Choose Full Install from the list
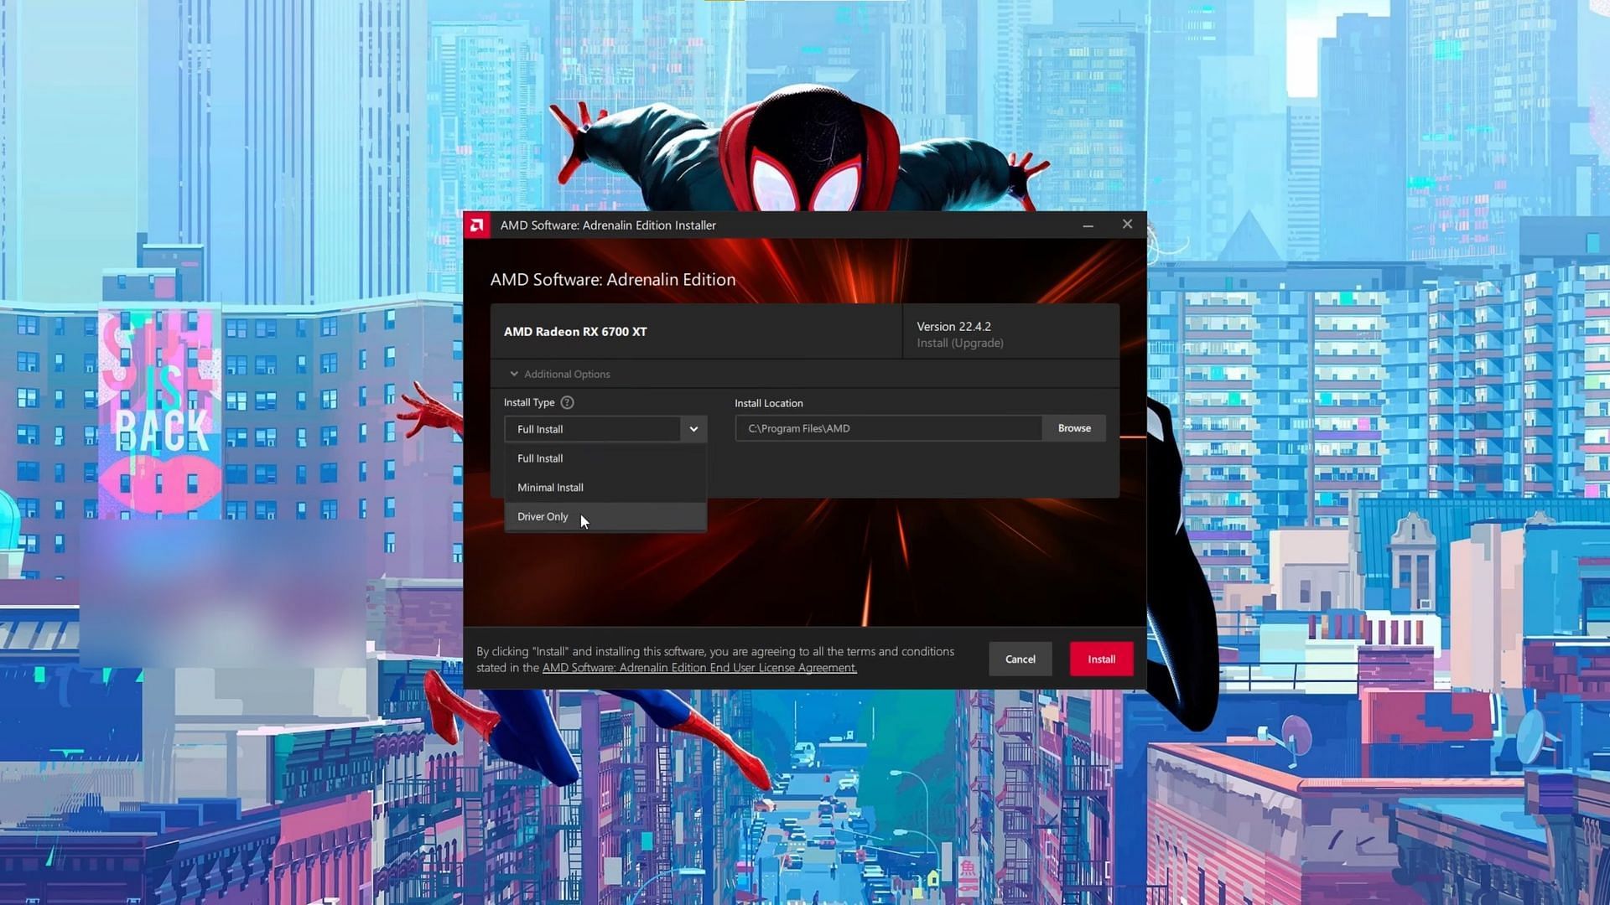 (605, 458)
